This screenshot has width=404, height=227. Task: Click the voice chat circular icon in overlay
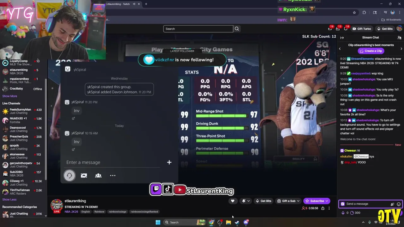tap(69, 176)
